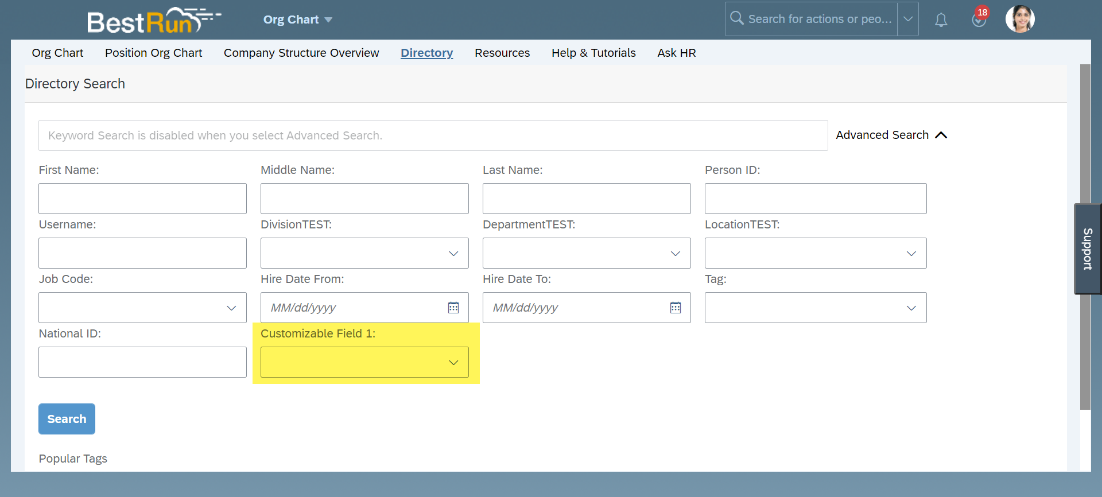Switch to the Org Chart tab

point(57,53)
